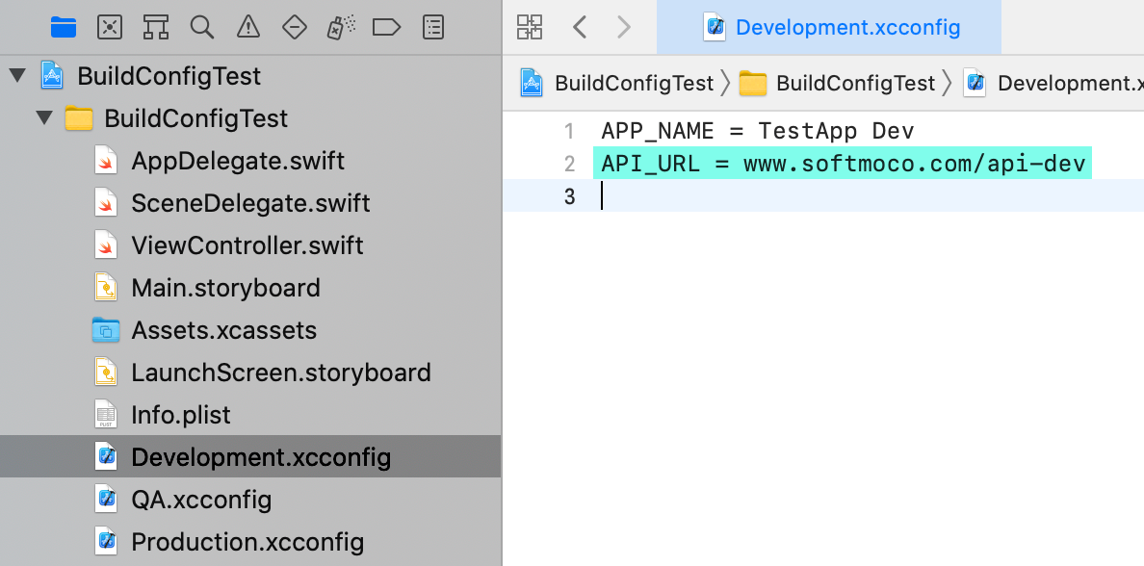Image resolution: width=1144 pixels, height=566 pixels.
Task: Open the related items grid menu
Action: [x=530, y=27]
